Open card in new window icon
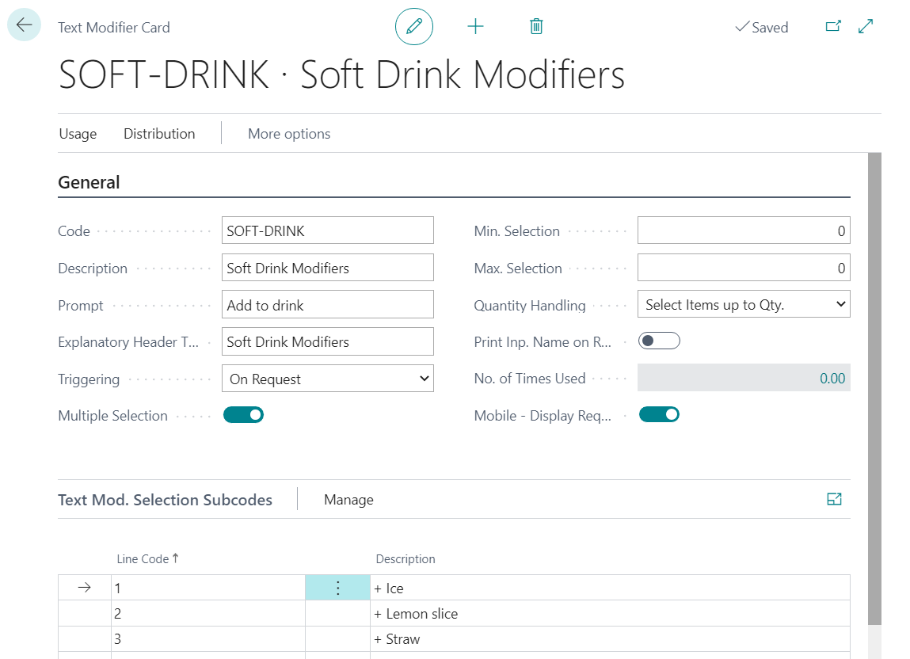 (833, 27)
